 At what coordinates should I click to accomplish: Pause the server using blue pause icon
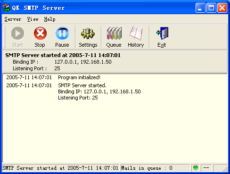pyautogui.click(x=62, y=33)
